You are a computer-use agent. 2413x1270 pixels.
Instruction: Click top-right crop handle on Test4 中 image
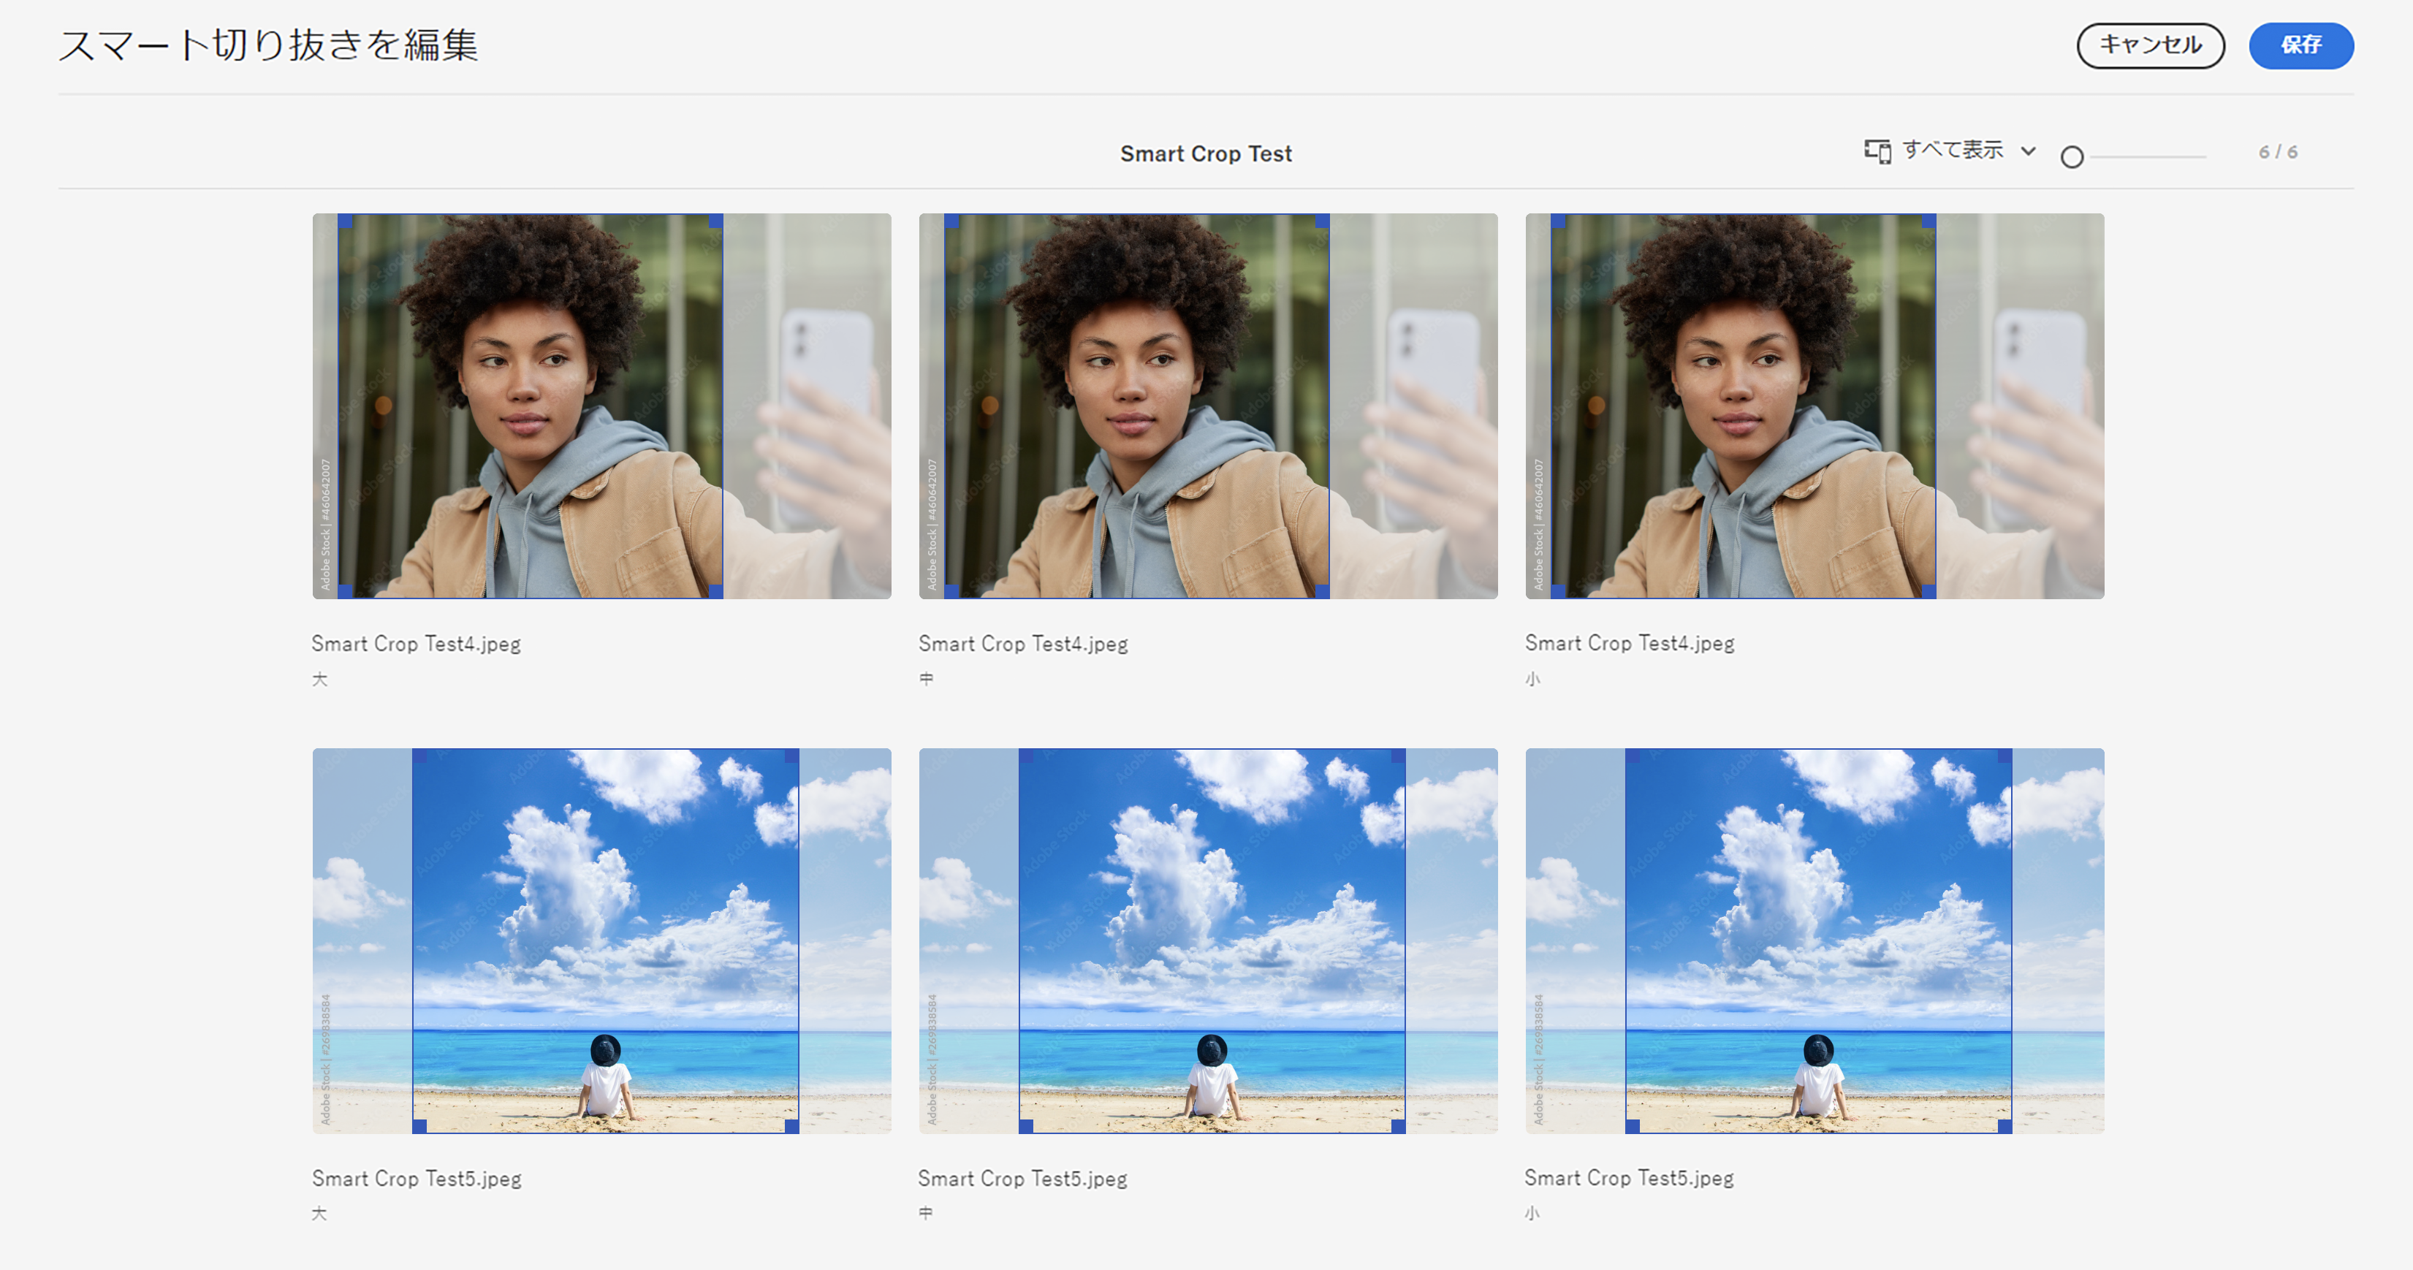click(1322, 221)
